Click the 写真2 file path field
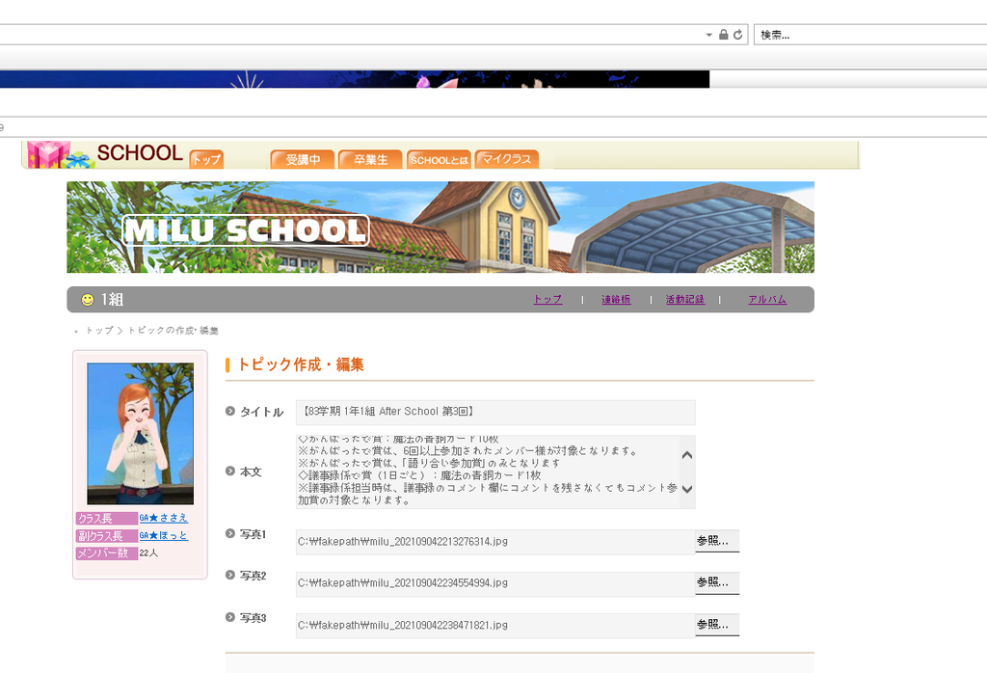 [x=494, y=583]
